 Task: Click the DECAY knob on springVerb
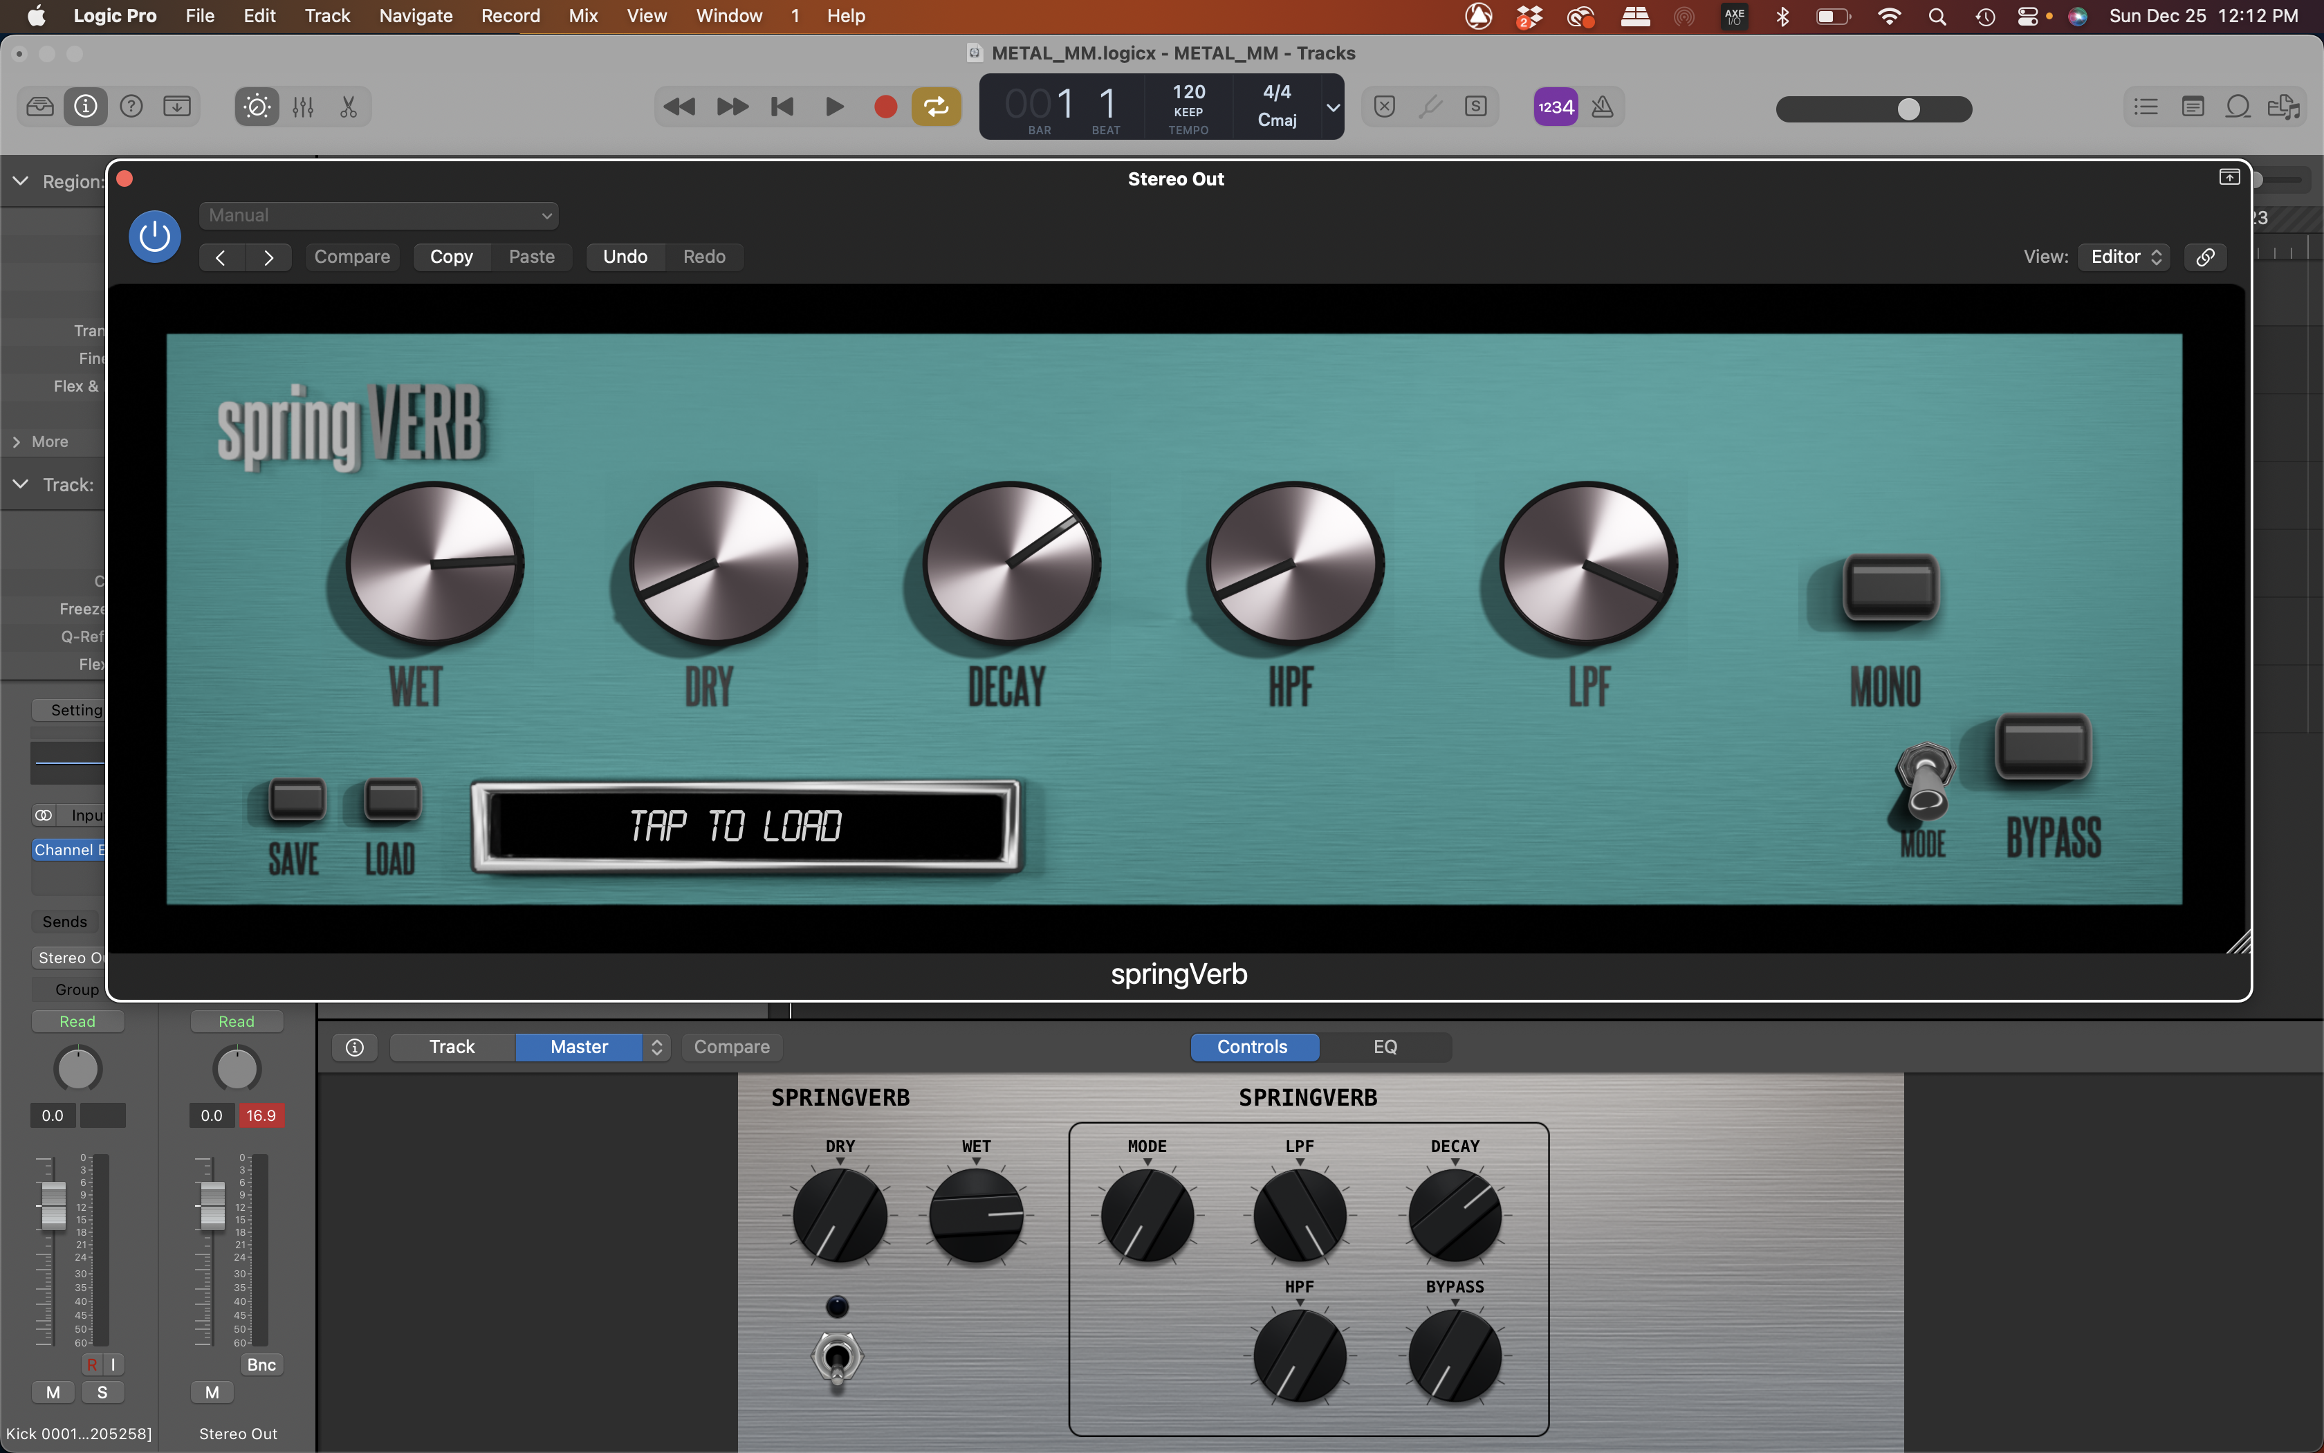[1011, 563]
